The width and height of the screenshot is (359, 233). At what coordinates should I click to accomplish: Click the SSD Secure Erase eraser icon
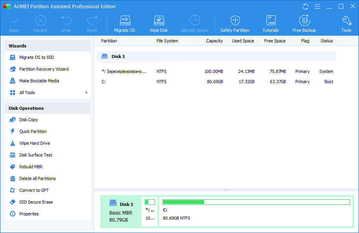pyautogui.click(x=13, y=202)
